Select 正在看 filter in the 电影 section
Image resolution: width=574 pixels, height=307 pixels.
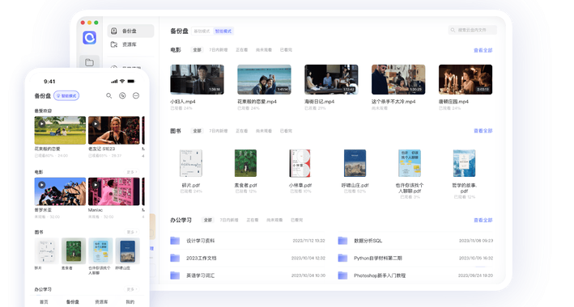pyautogui.click(x=241, y=50)
